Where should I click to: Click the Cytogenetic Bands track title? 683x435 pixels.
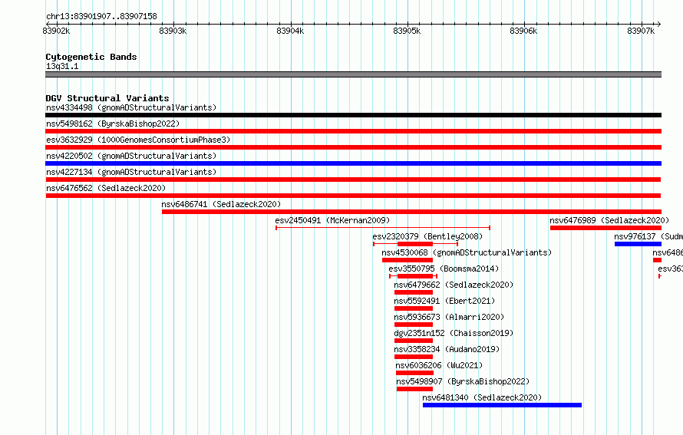91,57
